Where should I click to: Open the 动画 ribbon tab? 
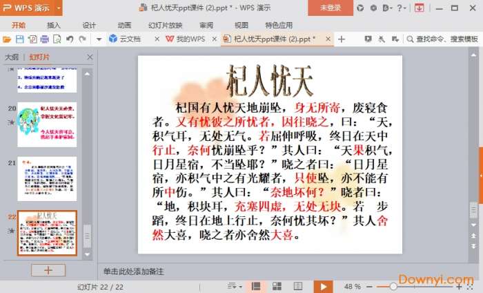click(x=124, y=26)
